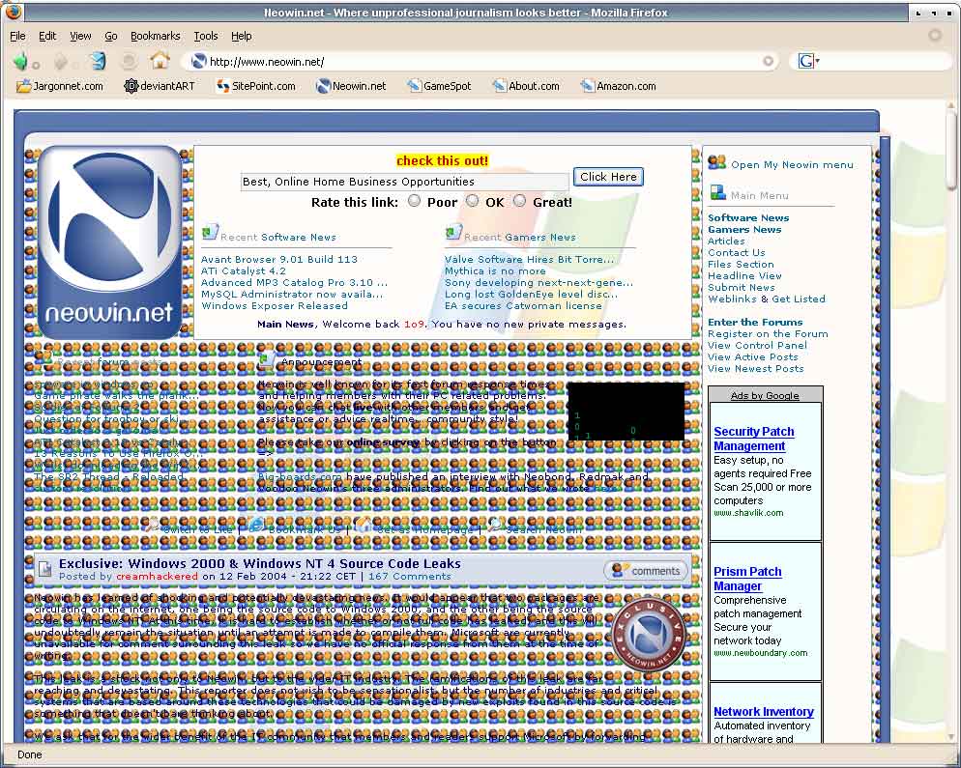Screen dimensions: 961x768
Task: Select the OK rating radio button
Action: tap(472, 201)
